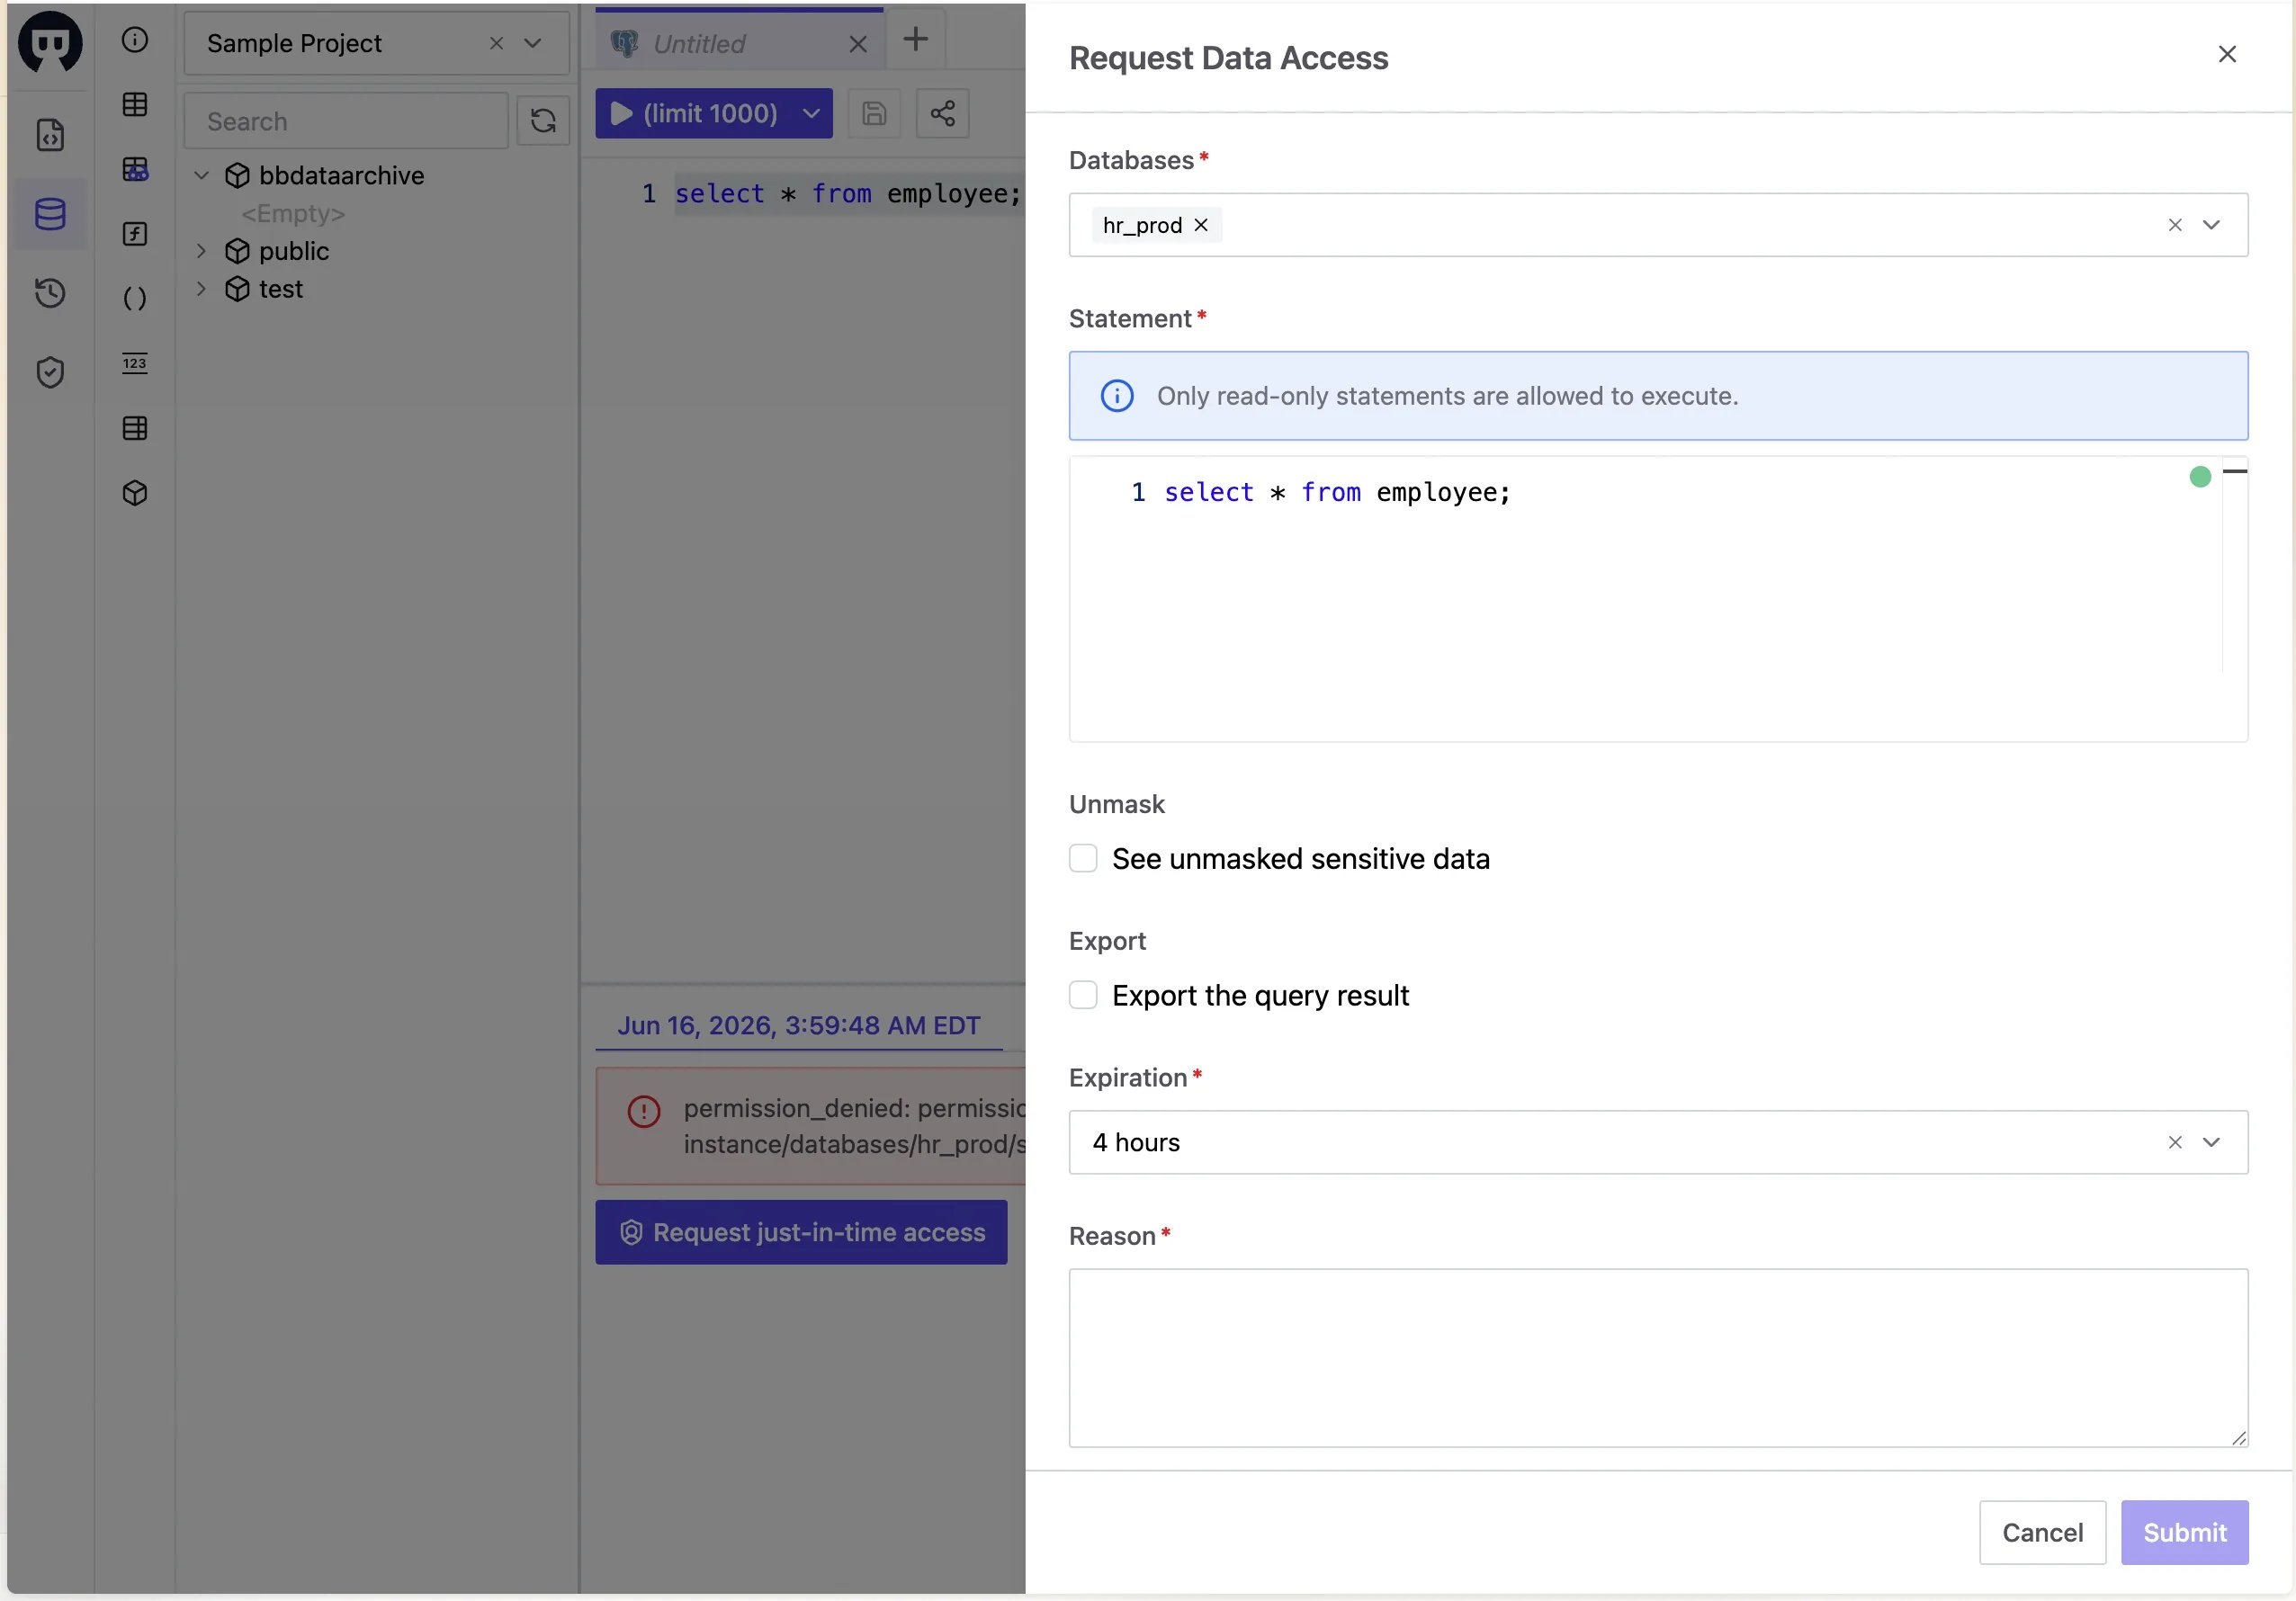Image resolution: width=2296 pixels, height=1601 pixels.
Task: Select the Jun 16, 2026 result tab
Action: click(x=799, y=1025)
